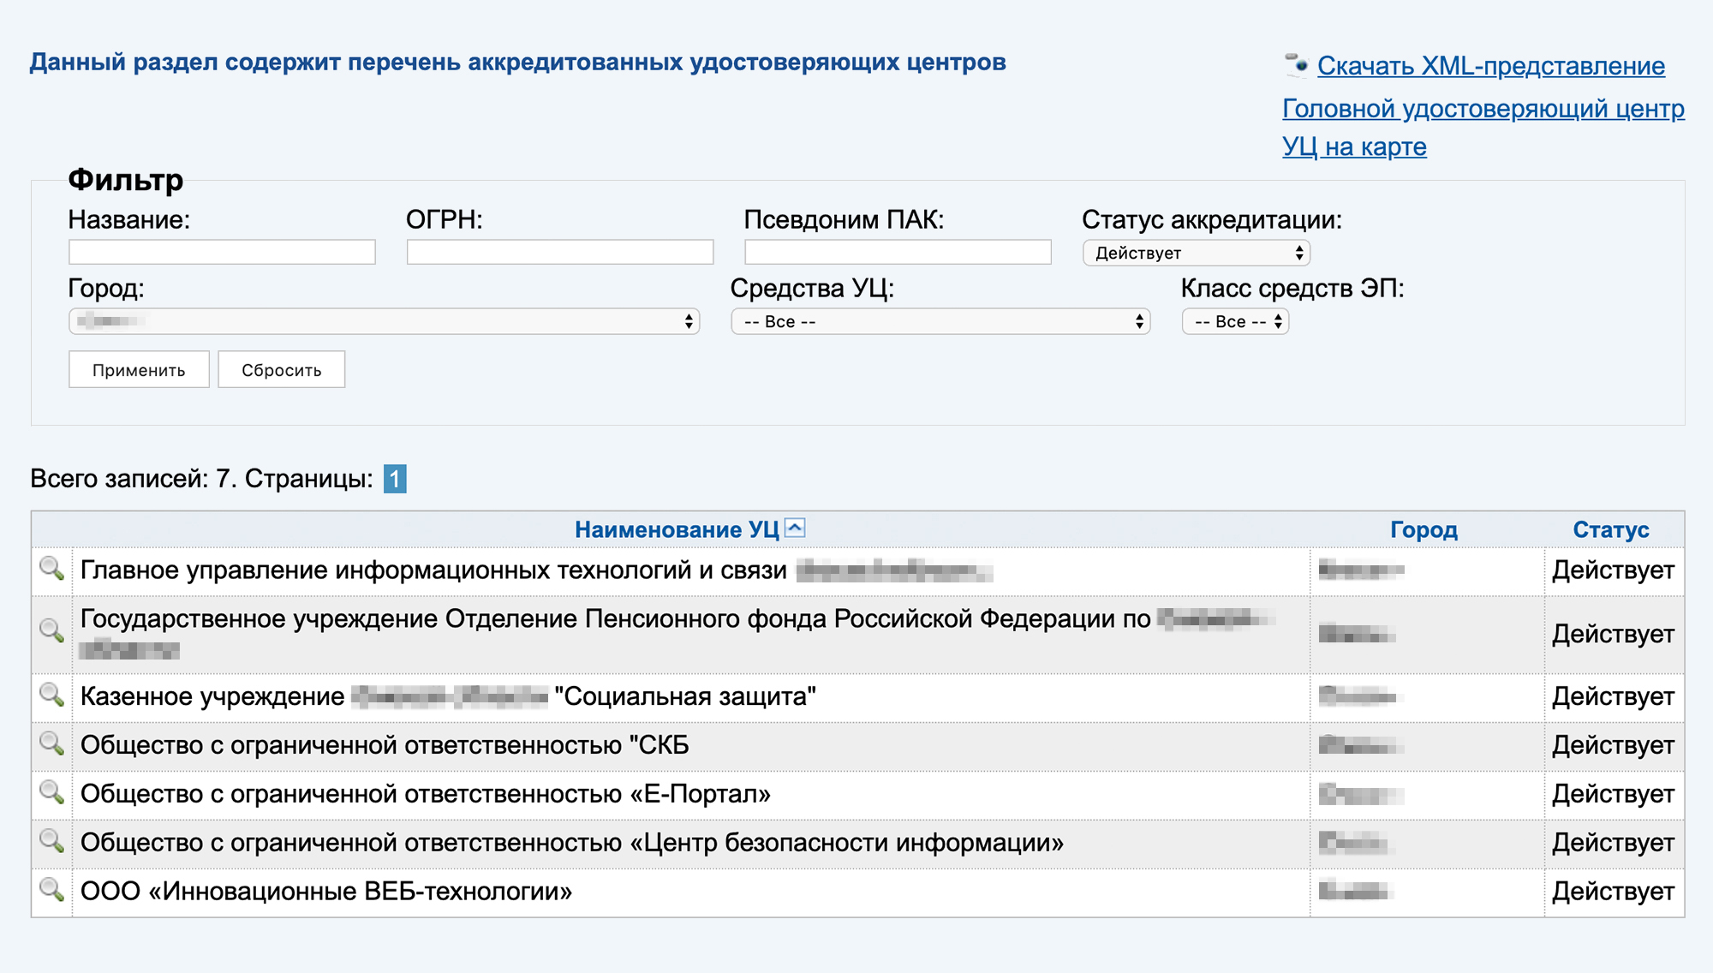Click magnifier icon beside Центр безопасности информации row
Screen dimensions: 1713x973
(52, 841)
